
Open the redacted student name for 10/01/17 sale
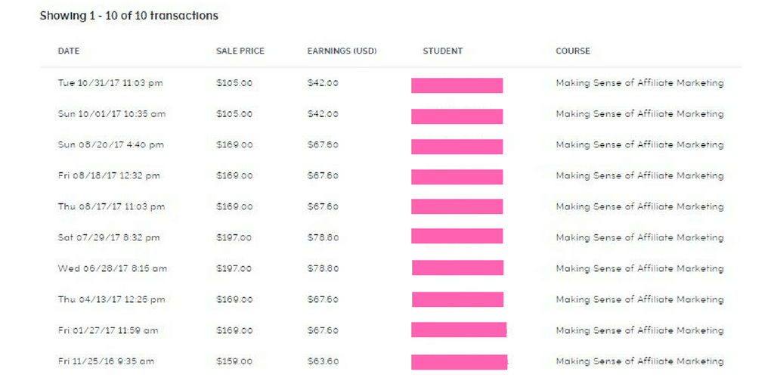457,116
